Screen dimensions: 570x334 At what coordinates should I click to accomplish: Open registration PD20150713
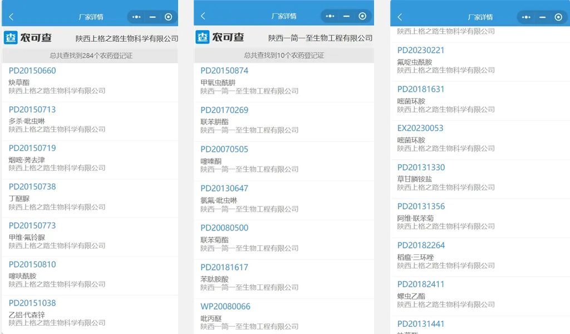tap(32, 110)
